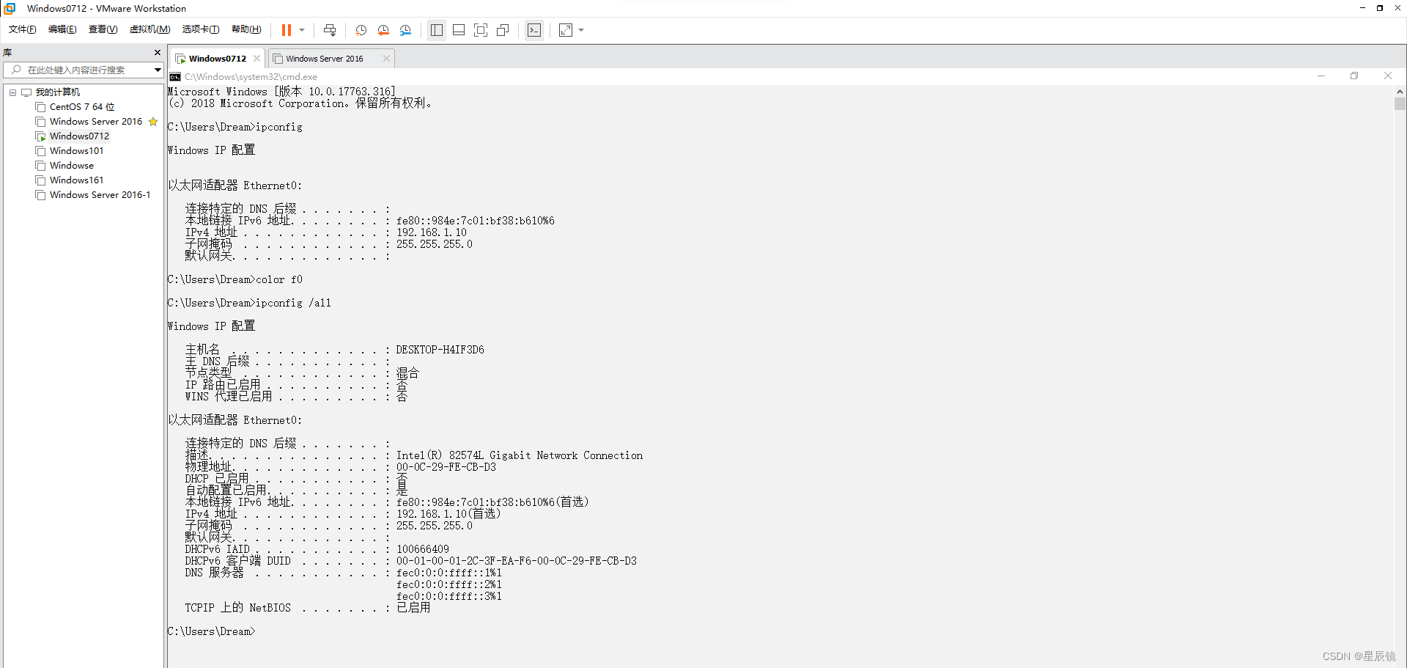This screenshot has height=668, width=1407.
Task: Minimize the cmd.exe window inside the VM
Action: pyautogui.click(x=1321, y=76)
